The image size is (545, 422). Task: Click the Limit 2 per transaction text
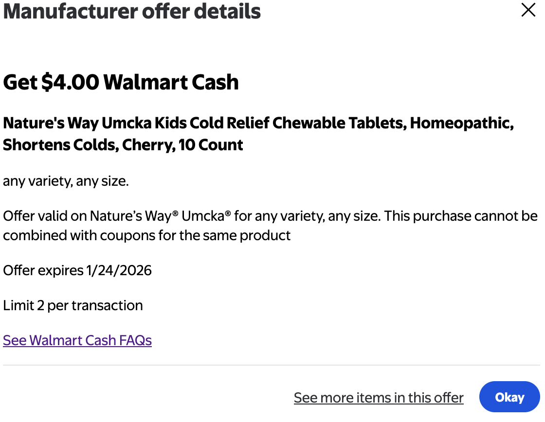coord(73,305)
